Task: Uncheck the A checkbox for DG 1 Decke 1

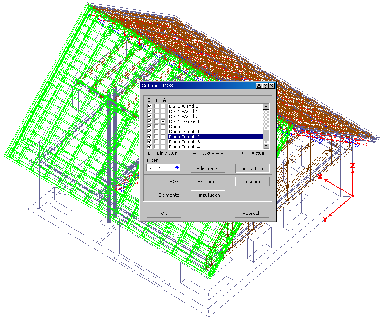Action: (x=163, y=121)
